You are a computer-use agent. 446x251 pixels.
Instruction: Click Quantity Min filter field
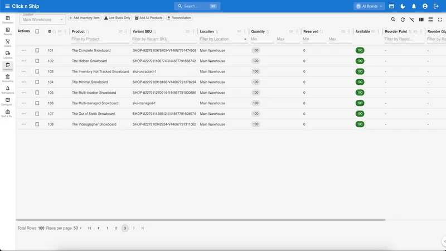[262, 39]
